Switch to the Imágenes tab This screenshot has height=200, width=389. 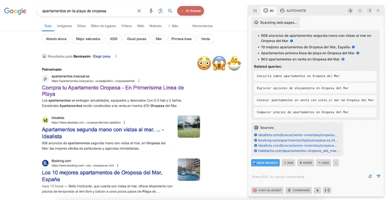pyautogui.click(x=64, y=26)
